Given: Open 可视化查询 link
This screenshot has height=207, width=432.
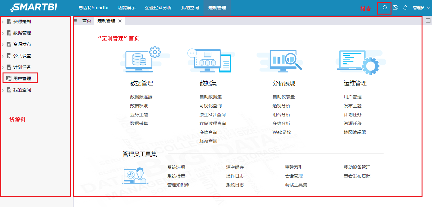Looking at the screenshot, I should [210, 106].
